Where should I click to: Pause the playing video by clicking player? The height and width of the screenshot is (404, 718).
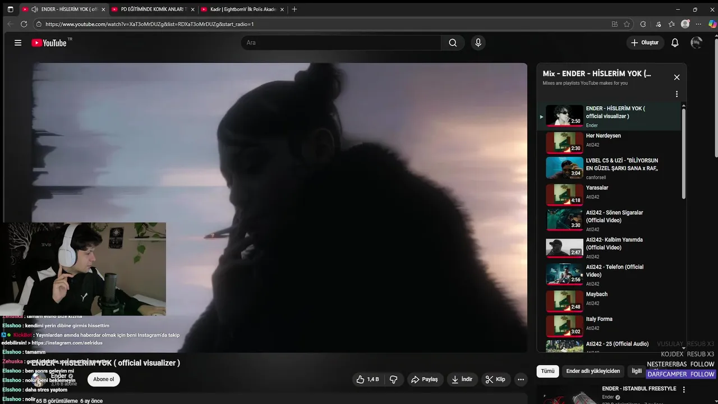tap(279, 208)
